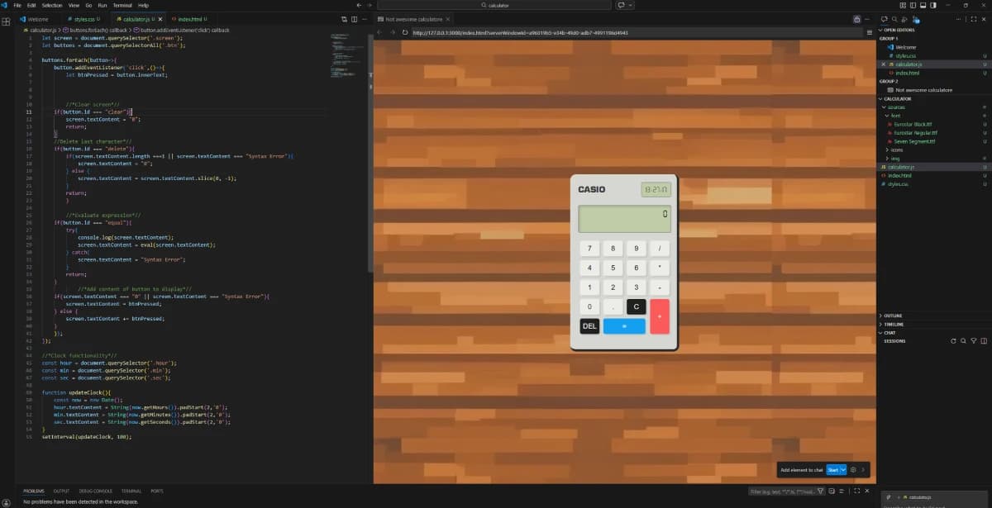Viewport: 992px width, 508px height.
Task: Refresh the chat sessions list
Action: tap(953, 340)
